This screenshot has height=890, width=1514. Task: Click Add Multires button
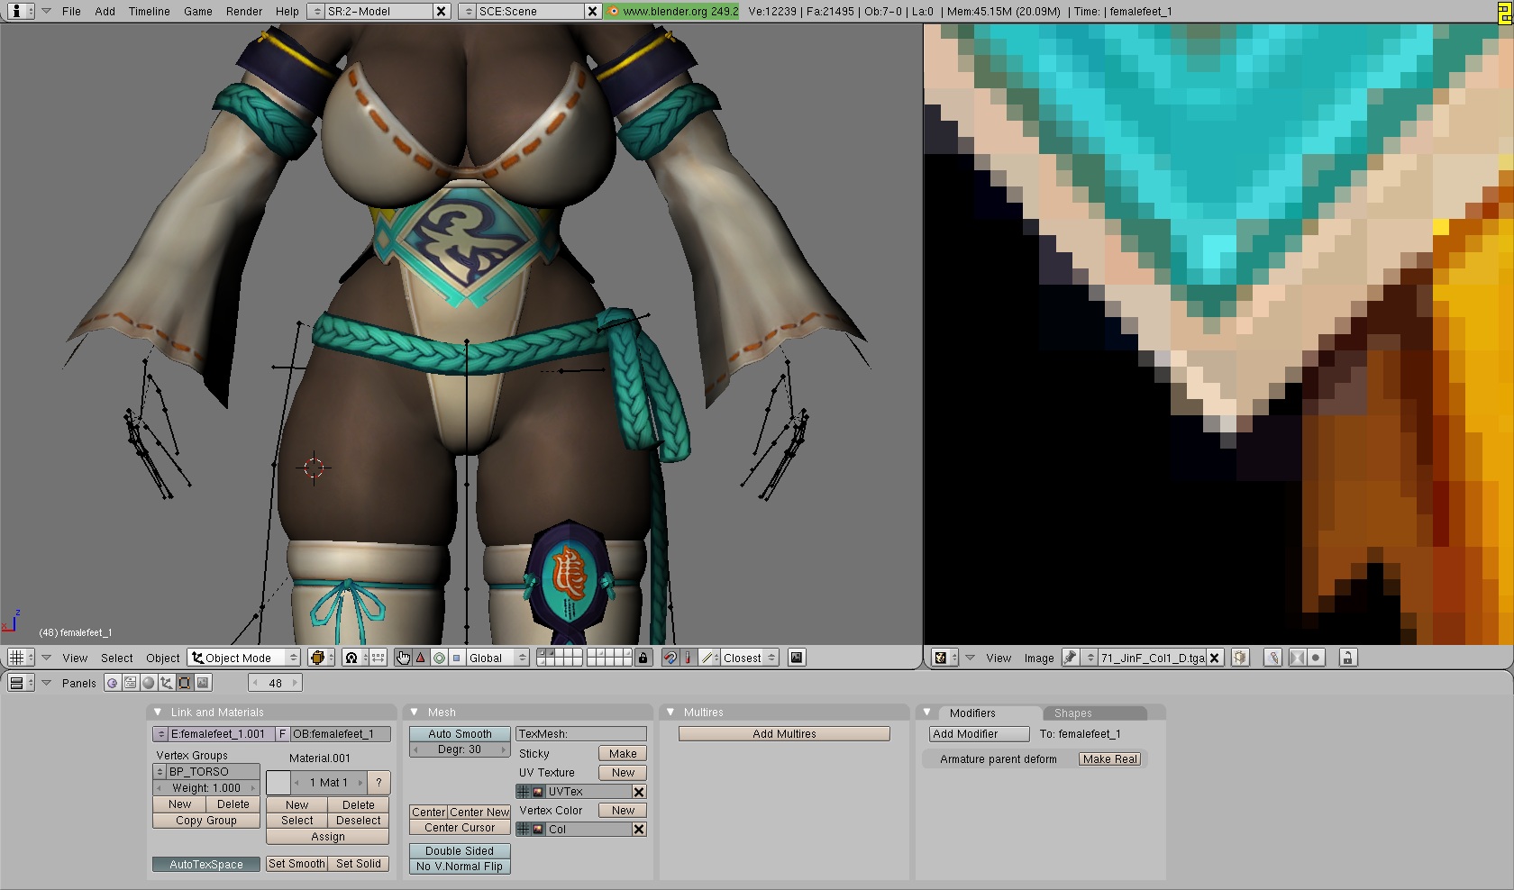[x=784, y=734]
